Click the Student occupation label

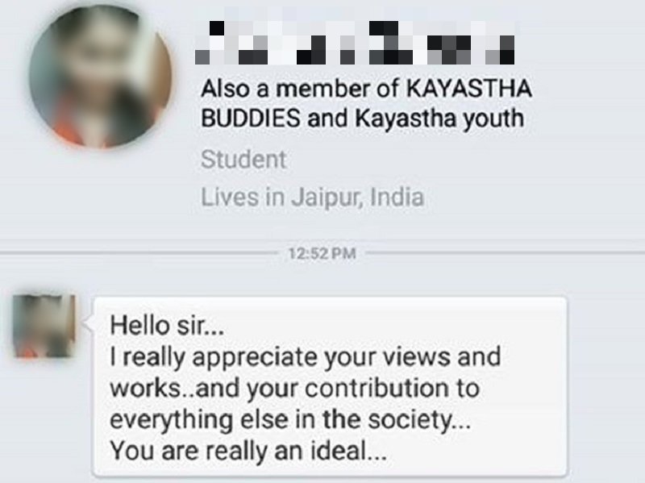(243, 159)
